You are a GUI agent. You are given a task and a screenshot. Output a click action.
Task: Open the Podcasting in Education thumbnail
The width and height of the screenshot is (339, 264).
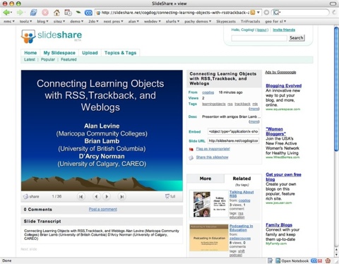coord(209,238)
